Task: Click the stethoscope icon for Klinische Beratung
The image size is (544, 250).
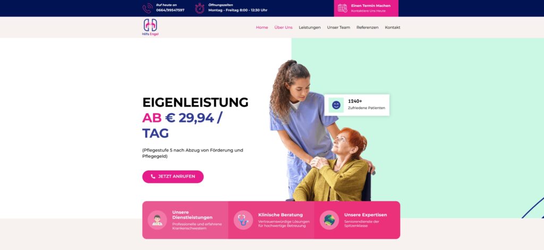Action: click(243, 220)
